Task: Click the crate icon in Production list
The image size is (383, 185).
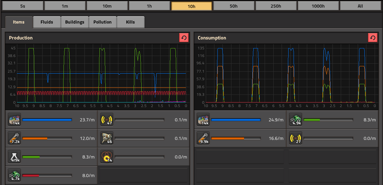Action: 14,120
